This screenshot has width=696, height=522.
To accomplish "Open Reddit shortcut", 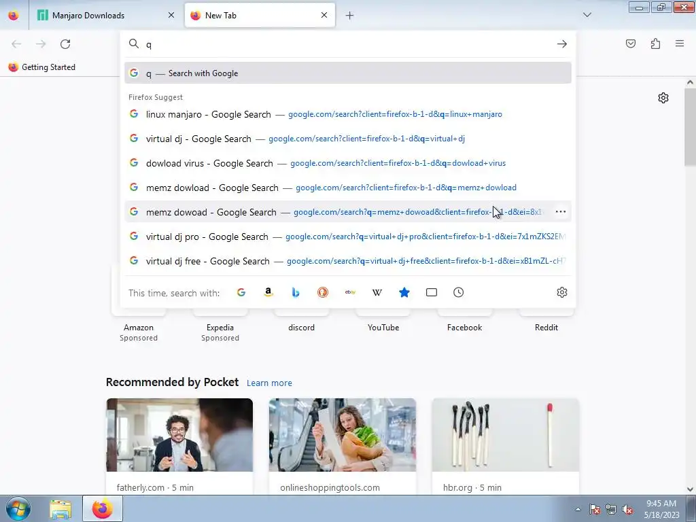I will click(x=546, y=327).
